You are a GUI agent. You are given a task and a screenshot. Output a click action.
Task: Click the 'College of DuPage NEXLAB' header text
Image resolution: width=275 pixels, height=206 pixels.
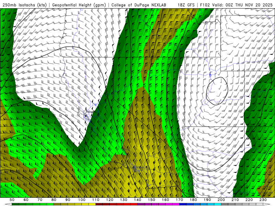click(139, 5)
